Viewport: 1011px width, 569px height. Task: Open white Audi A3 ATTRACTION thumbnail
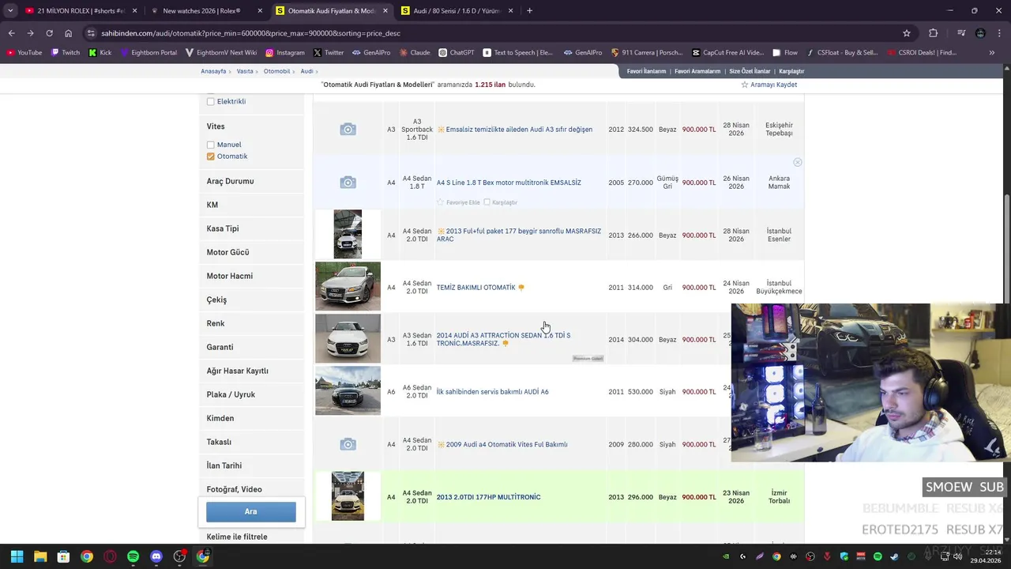tap(348, 338)
